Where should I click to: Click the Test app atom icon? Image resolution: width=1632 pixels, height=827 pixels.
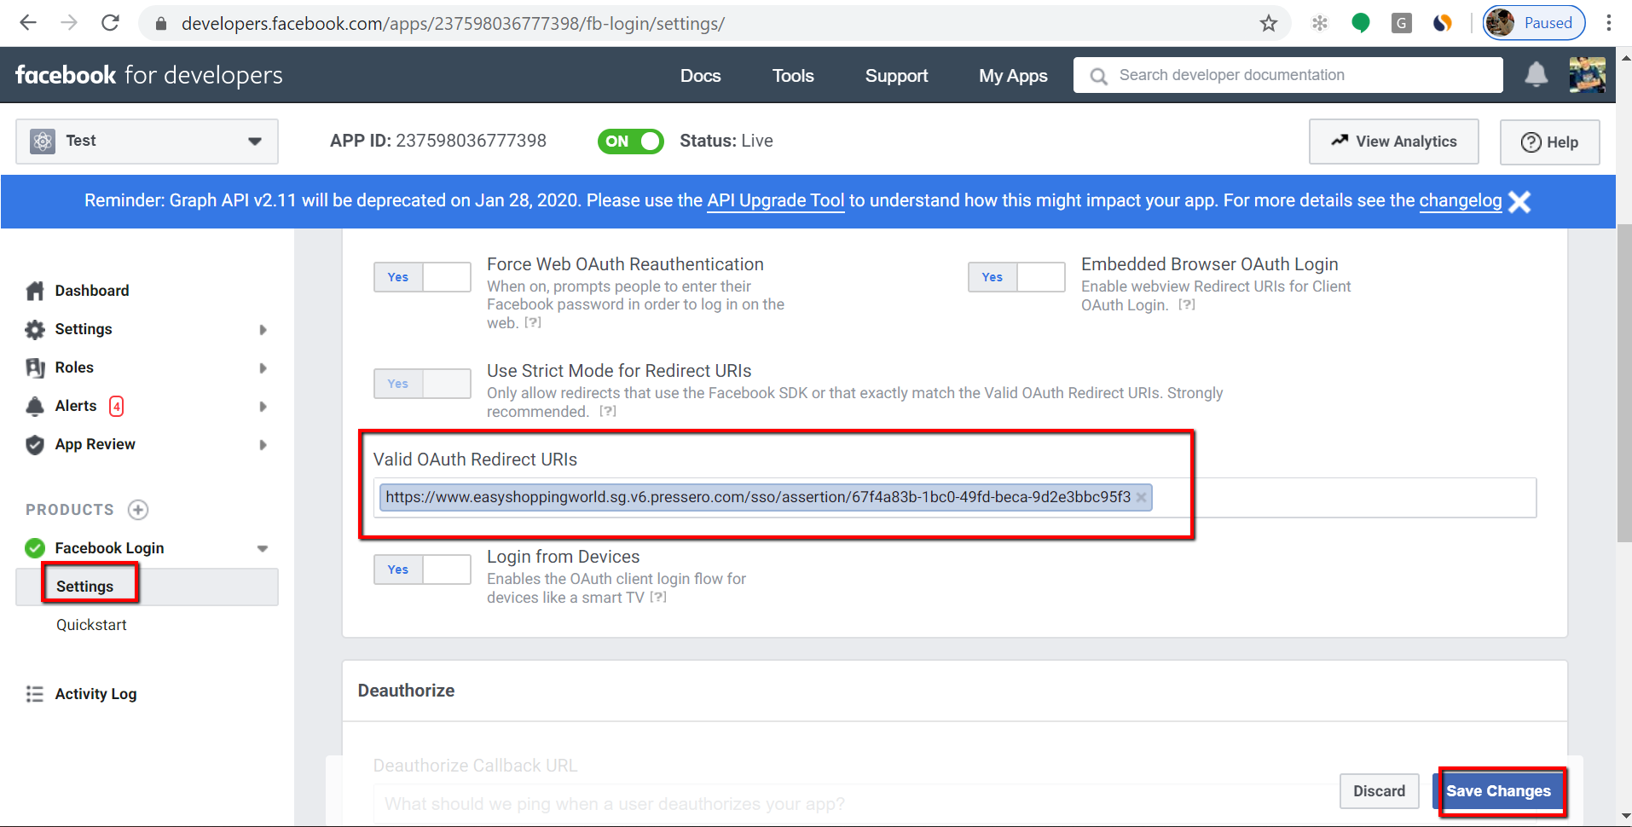[x=43, y=142]
